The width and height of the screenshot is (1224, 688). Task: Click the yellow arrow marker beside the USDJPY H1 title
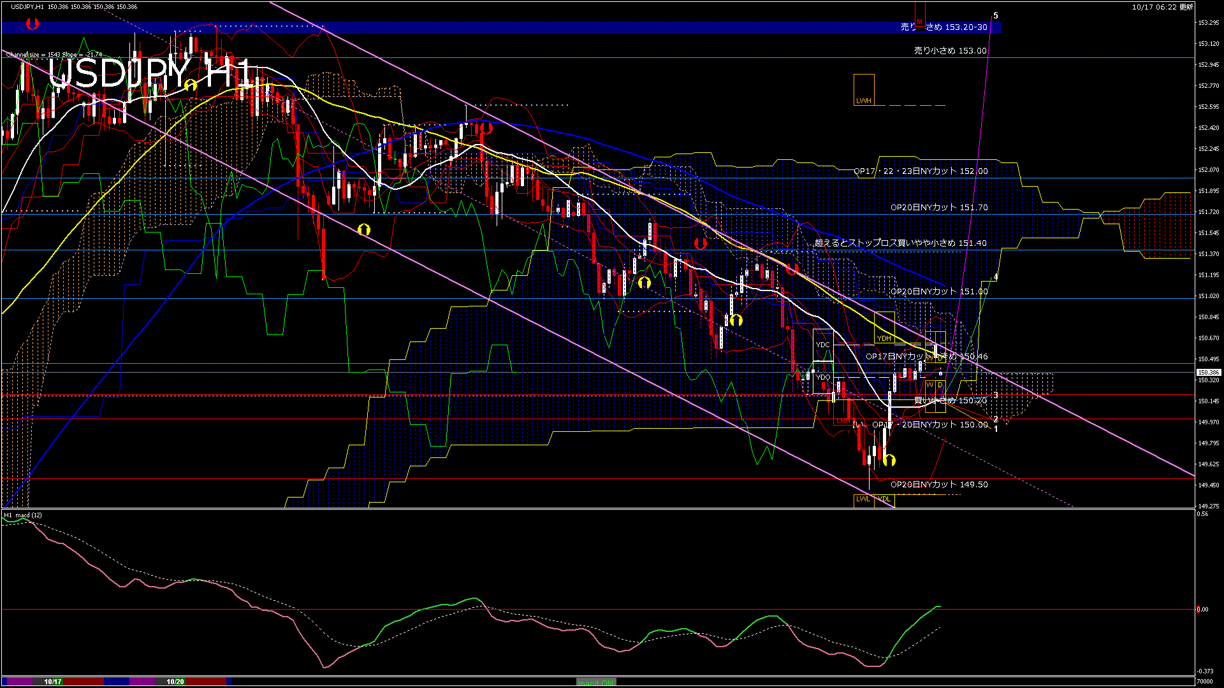click(x=190, y=85)
